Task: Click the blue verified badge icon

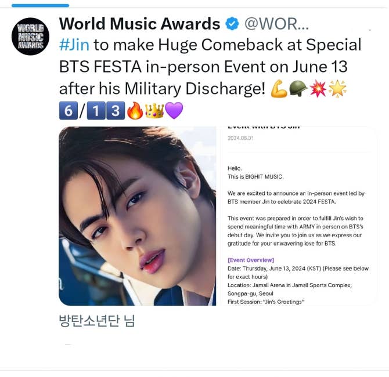Action: pos(232,24)
